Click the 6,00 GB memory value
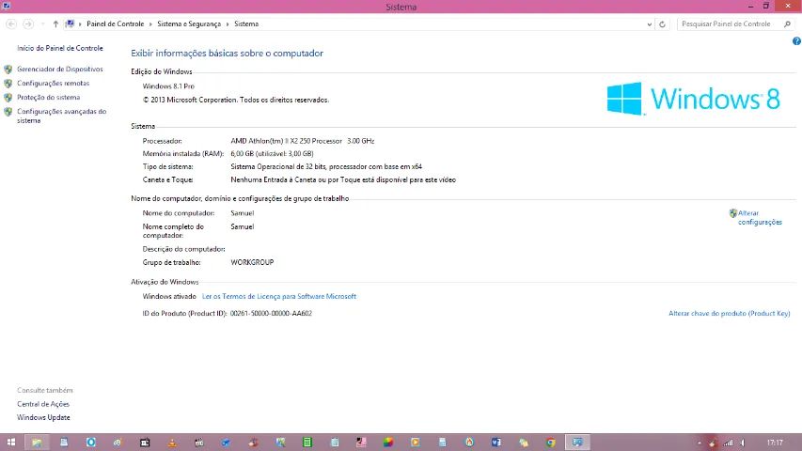The height and width of the screenshot is (451, 802). 272,153
